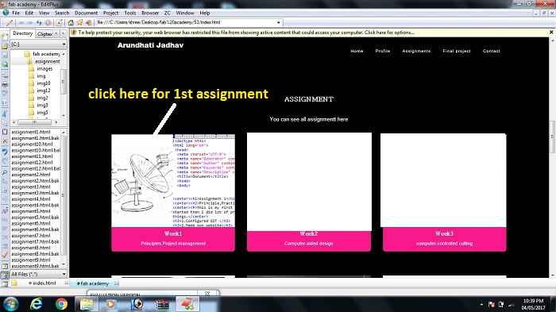The image size is (556, 312).
Task: Click the toolbar icon right of the Favorites star
Action: [89, 22]
